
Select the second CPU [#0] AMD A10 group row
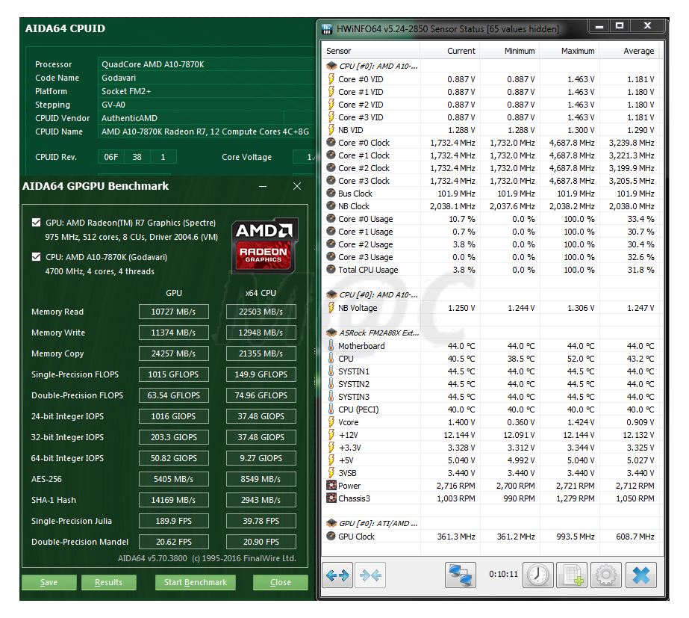492,294
